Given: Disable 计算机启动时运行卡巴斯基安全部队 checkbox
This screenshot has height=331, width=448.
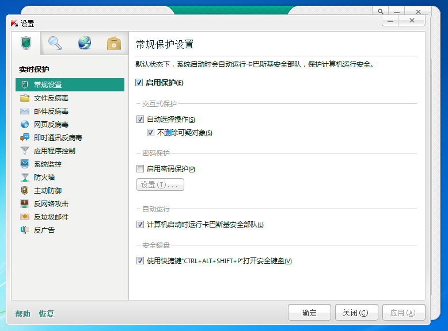Looking at the screenshot, I should [140, 225].
